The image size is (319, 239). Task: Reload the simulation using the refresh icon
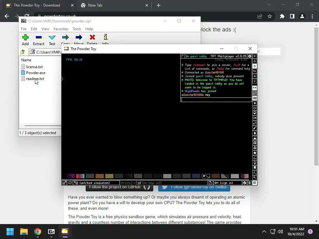pos(70,183)
